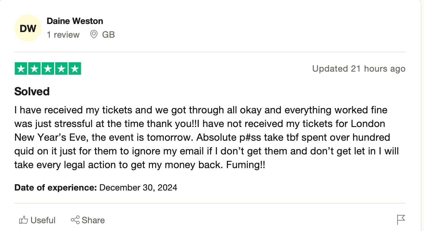The image size is (424, 231).
Task: Click the first green rating star
Action: point(21,69)
